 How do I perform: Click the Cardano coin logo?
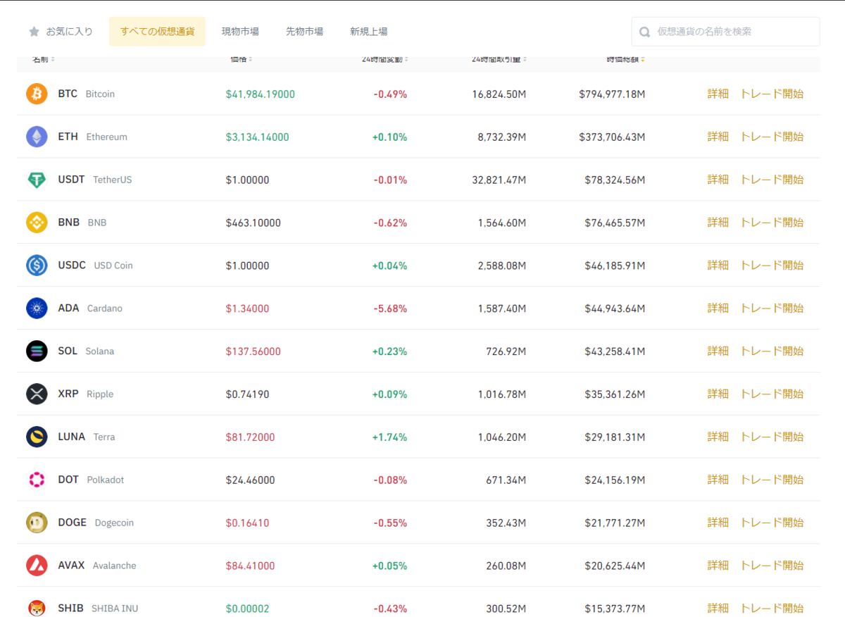pos(37,308)
